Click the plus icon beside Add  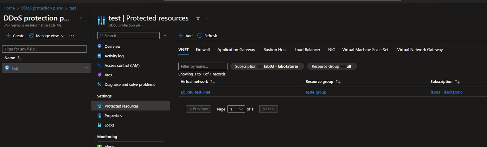click(181, 35)
